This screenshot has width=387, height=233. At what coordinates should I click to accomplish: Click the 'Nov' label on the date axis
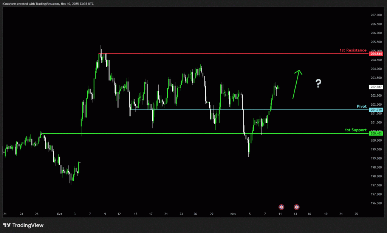233,214
